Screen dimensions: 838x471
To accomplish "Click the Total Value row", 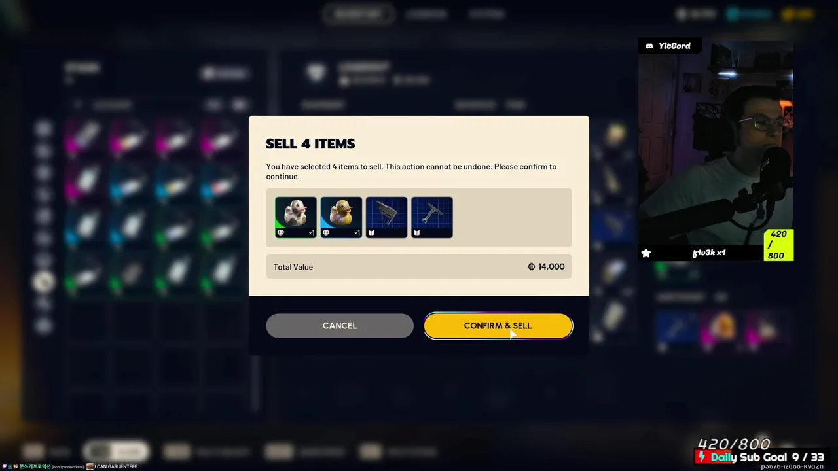I will point(419,267).
